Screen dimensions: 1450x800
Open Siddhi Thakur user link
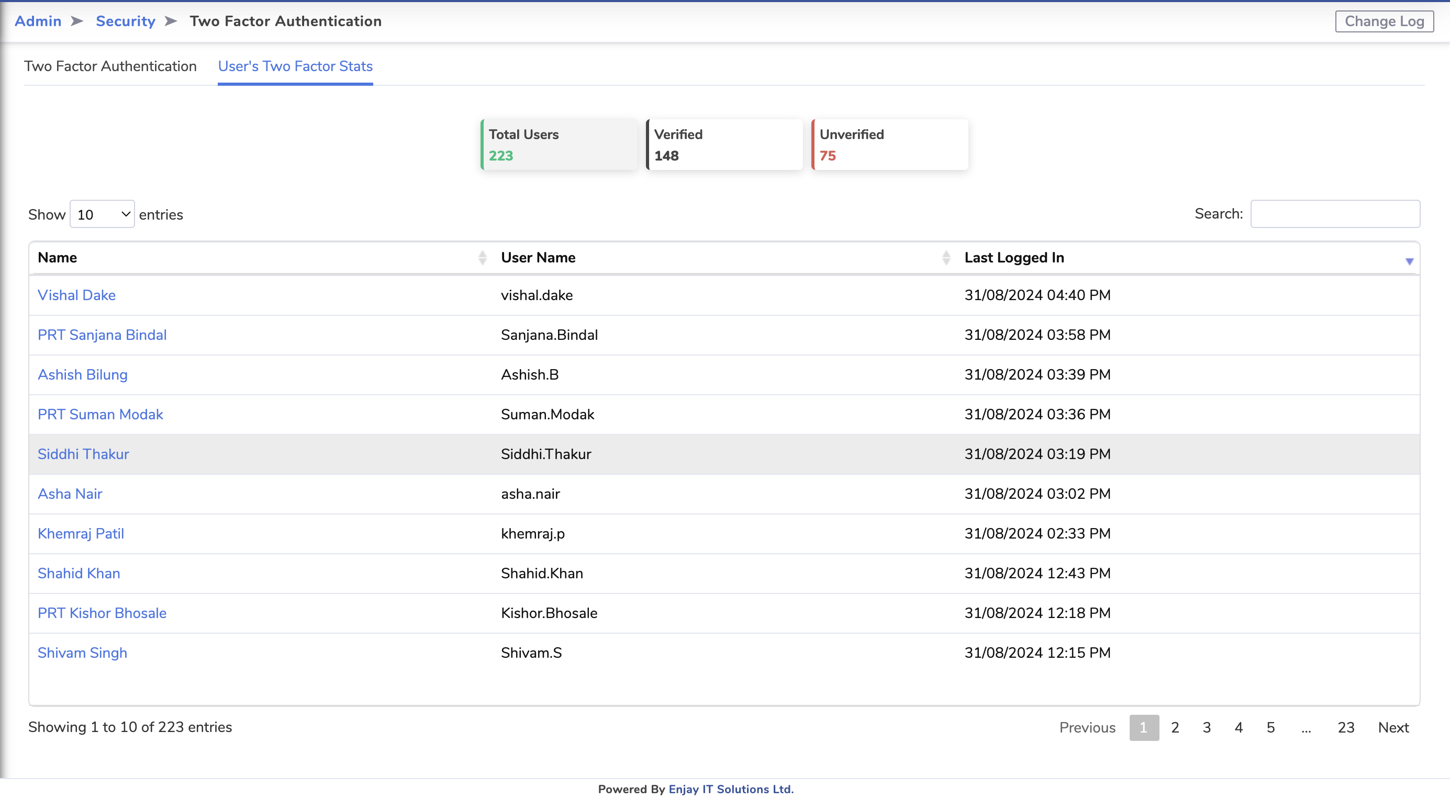83,454
